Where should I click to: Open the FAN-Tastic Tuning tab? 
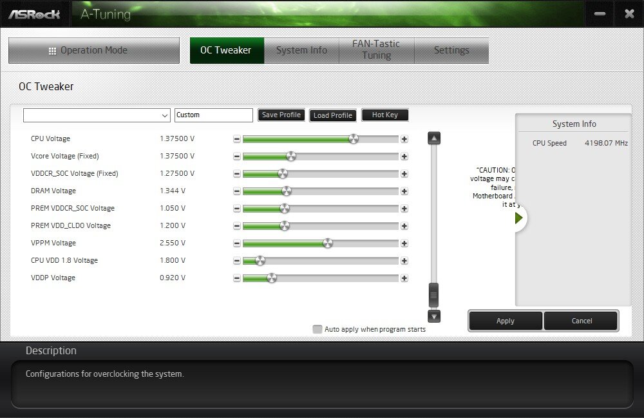(x=376, y=50)
